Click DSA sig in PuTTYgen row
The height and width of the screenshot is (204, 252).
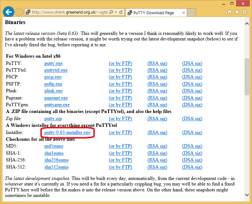click(192, 105)
